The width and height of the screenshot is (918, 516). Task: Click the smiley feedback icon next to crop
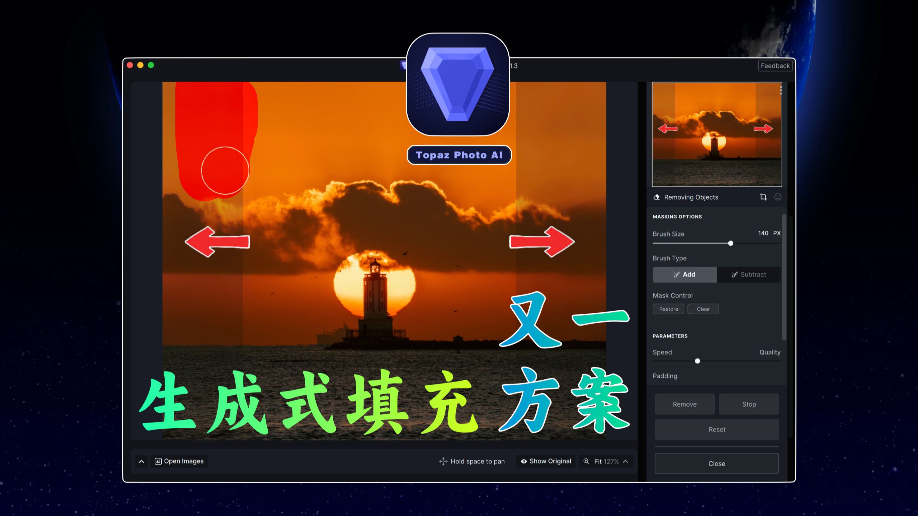coord(778,197)
